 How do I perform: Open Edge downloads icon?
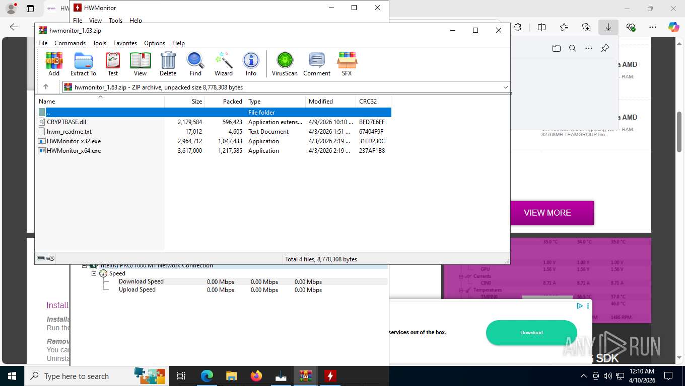(x=608, y=27)
